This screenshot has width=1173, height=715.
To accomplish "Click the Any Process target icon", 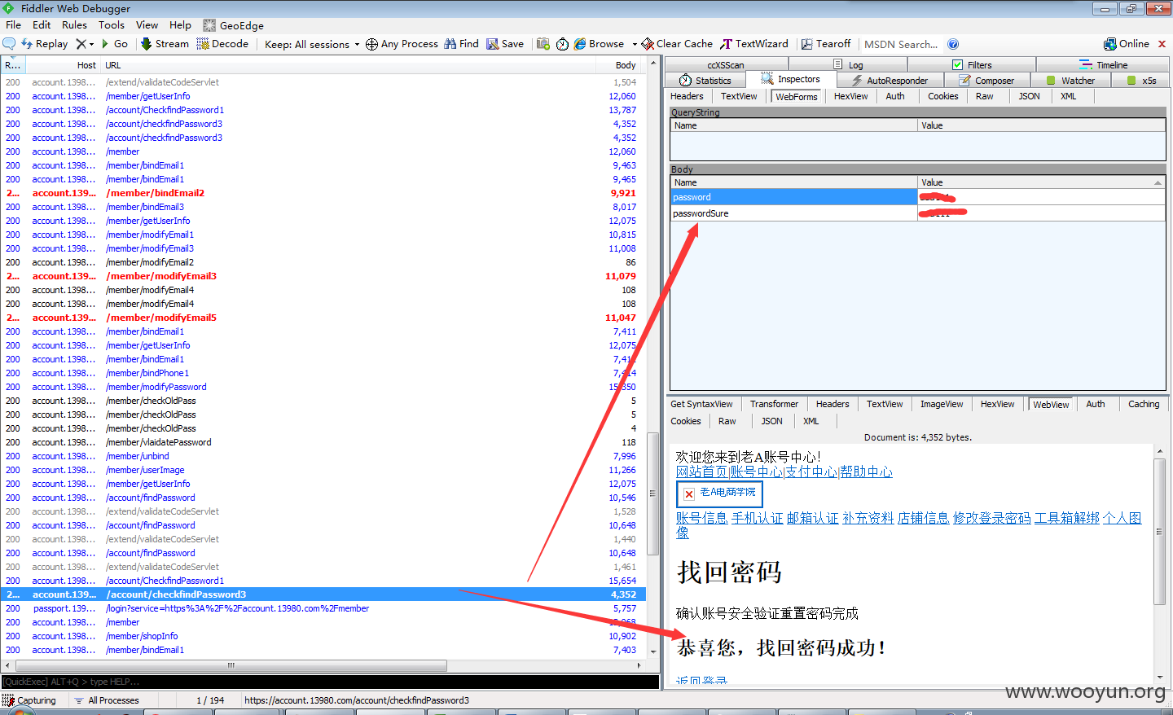I will coord(371,44).
